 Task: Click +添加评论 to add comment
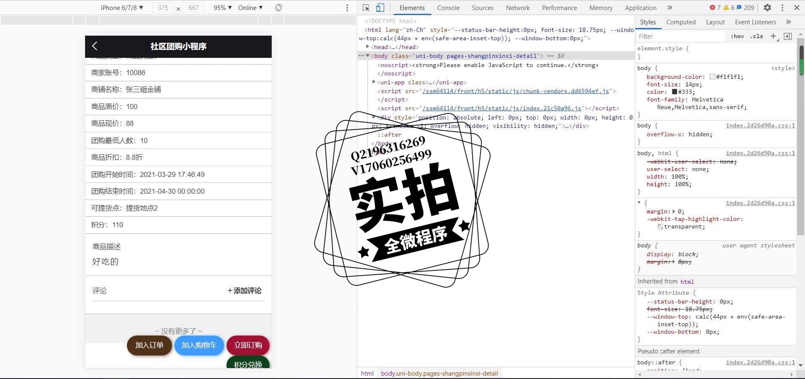pos(244,291)
